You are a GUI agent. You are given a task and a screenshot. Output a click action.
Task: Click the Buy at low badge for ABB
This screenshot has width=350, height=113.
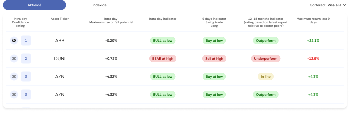pyautogui.click(x=214, y=40)
